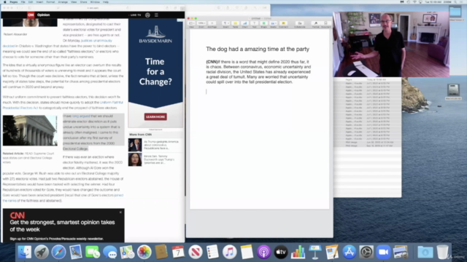This screenshot has width=467, height=262.
Task: Open Launchpad from the Dock
Action: click(42, 253)
